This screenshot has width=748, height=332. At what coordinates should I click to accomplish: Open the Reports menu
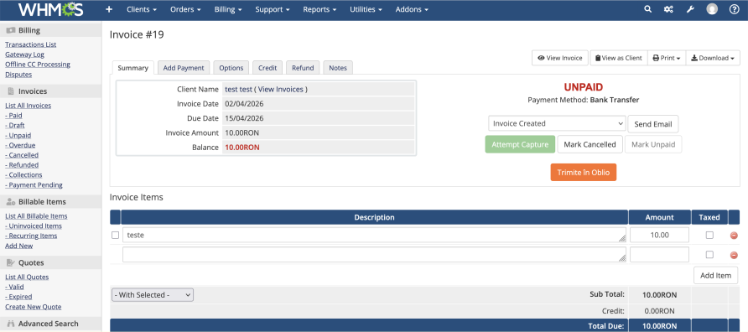pyautogui.click(x=319, y=9)
